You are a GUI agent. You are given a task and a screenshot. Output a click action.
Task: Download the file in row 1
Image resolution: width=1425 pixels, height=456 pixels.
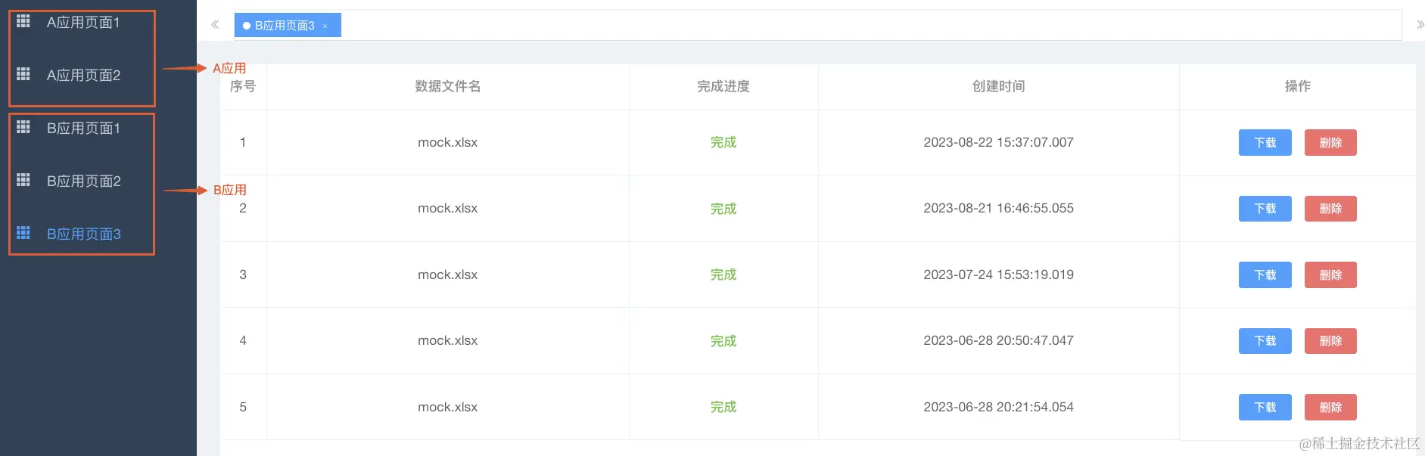[1265, 142]
